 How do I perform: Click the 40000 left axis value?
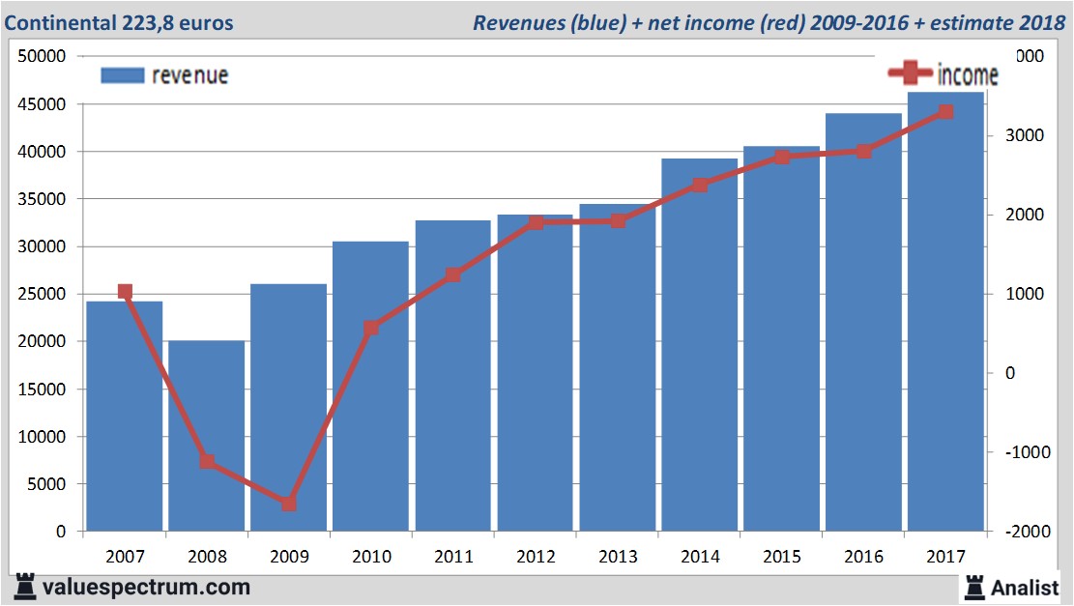(x=42, y=152)
